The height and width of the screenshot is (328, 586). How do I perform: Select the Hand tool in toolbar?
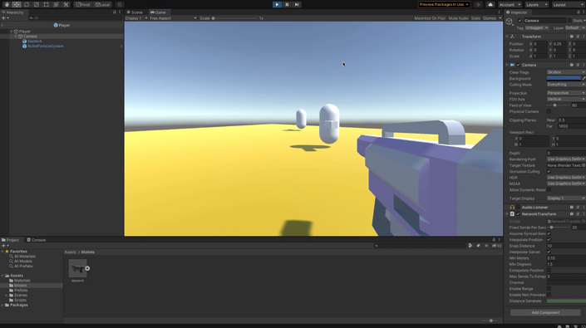(x=7, y=4)
